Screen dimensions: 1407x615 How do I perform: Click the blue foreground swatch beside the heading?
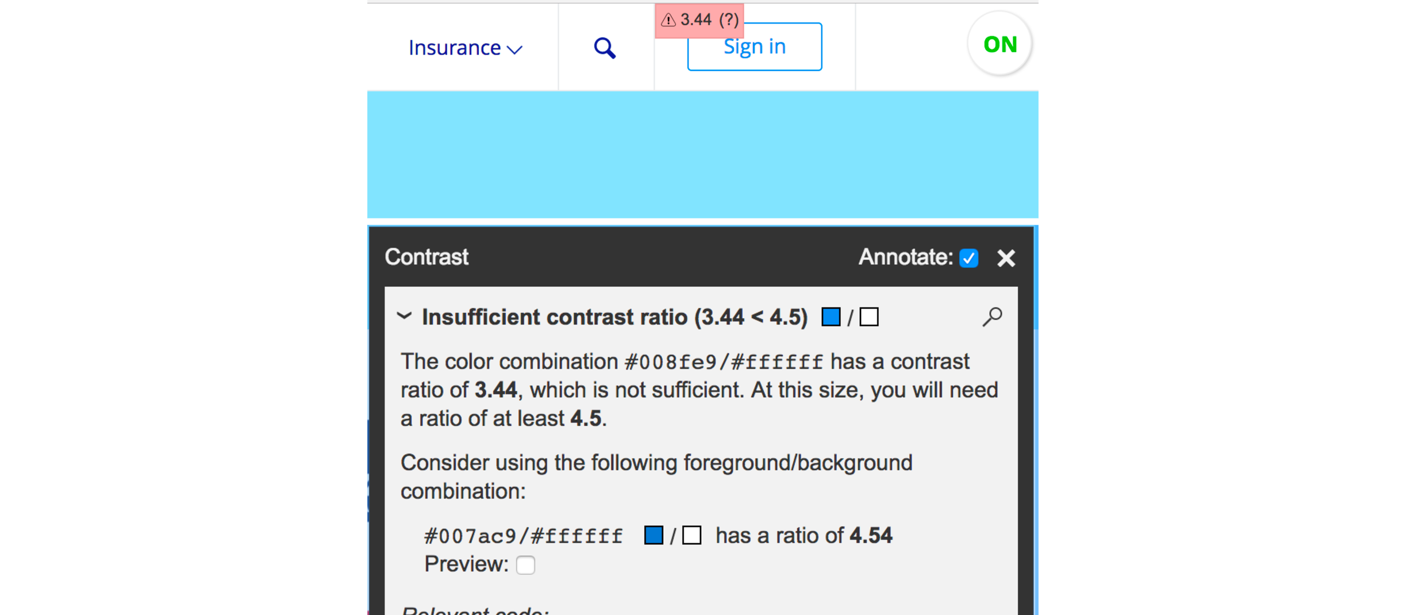tap(831, 317)
